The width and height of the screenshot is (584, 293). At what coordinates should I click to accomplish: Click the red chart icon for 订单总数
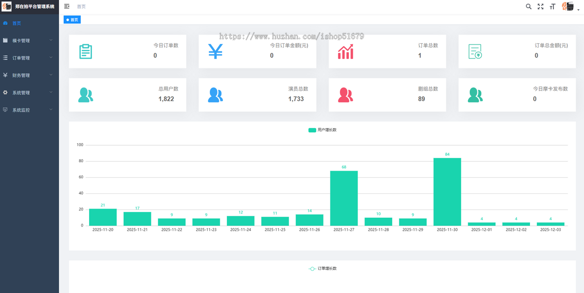[x=346, y=52]
